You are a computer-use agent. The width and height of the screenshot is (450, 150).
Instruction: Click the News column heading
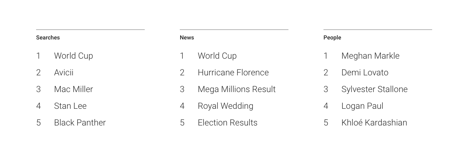pos(187,38)
